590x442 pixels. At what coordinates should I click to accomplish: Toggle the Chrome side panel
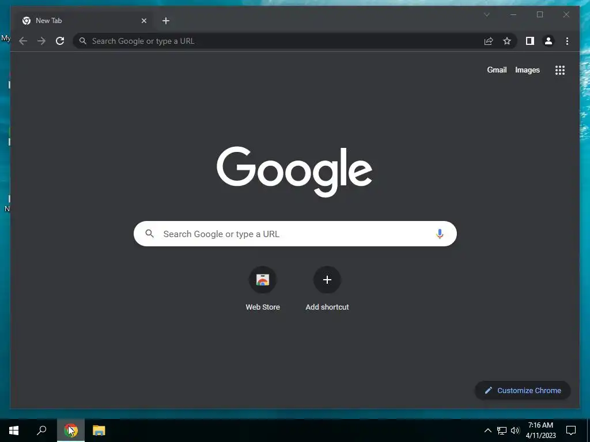coord(530,41)
